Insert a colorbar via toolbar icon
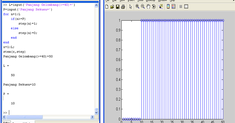The width and height of the screenshot is (235, 123). [x=168, y=6]
